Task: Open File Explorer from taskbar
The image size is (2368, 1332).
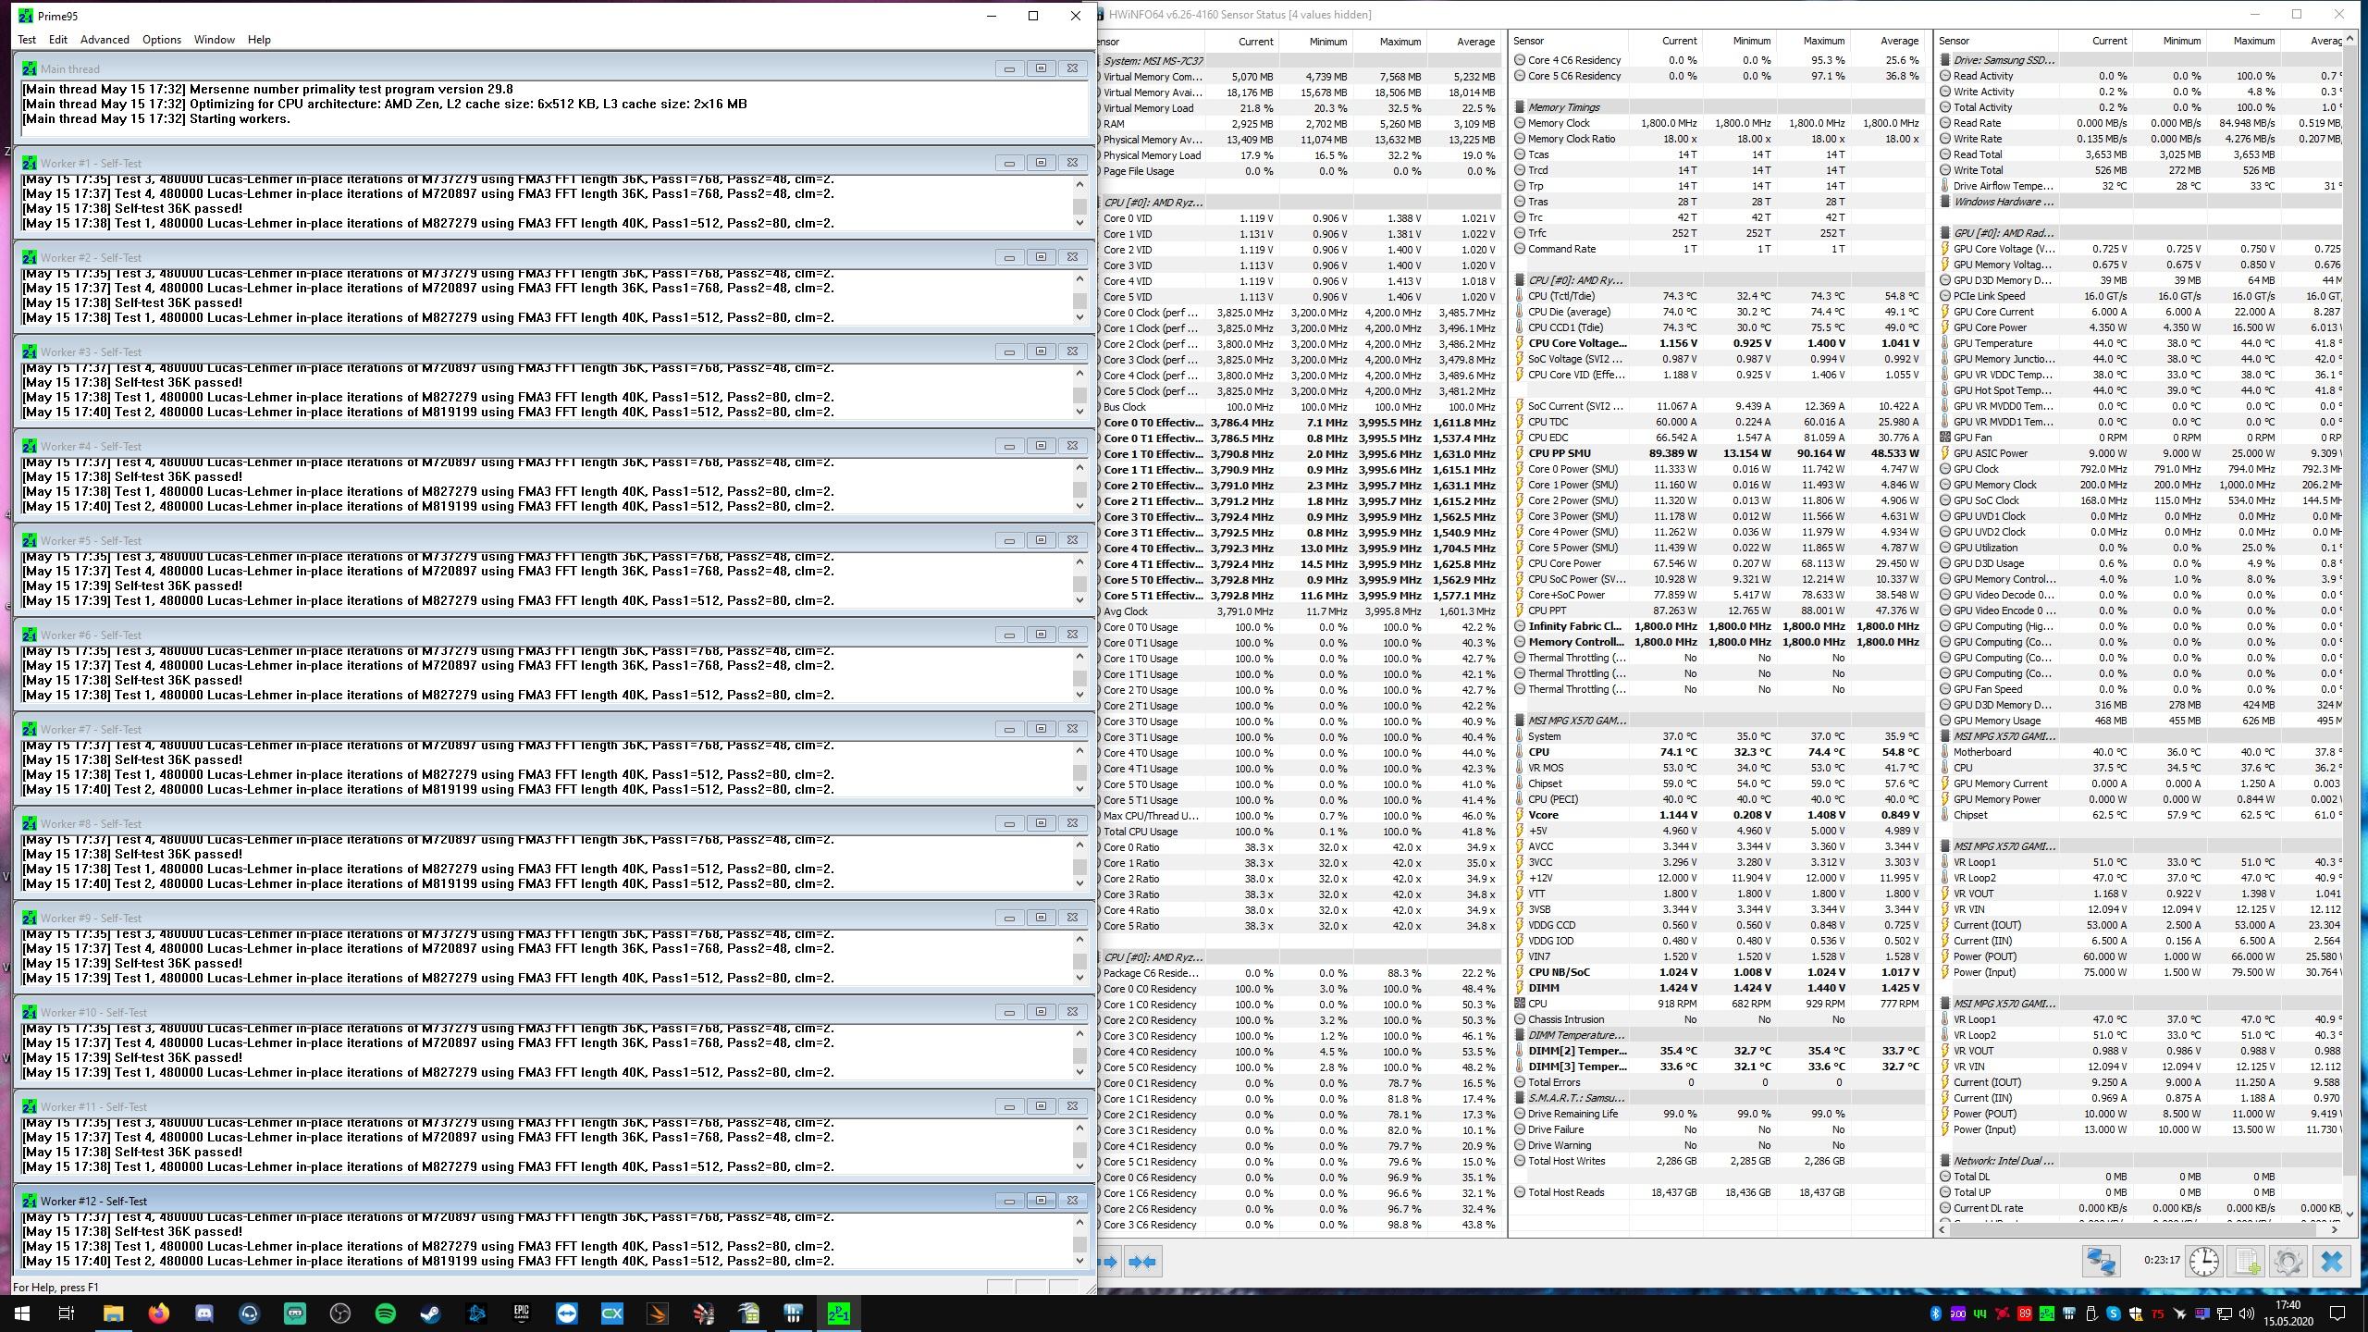Action: pyautogui.click(x=113, y=1313)
